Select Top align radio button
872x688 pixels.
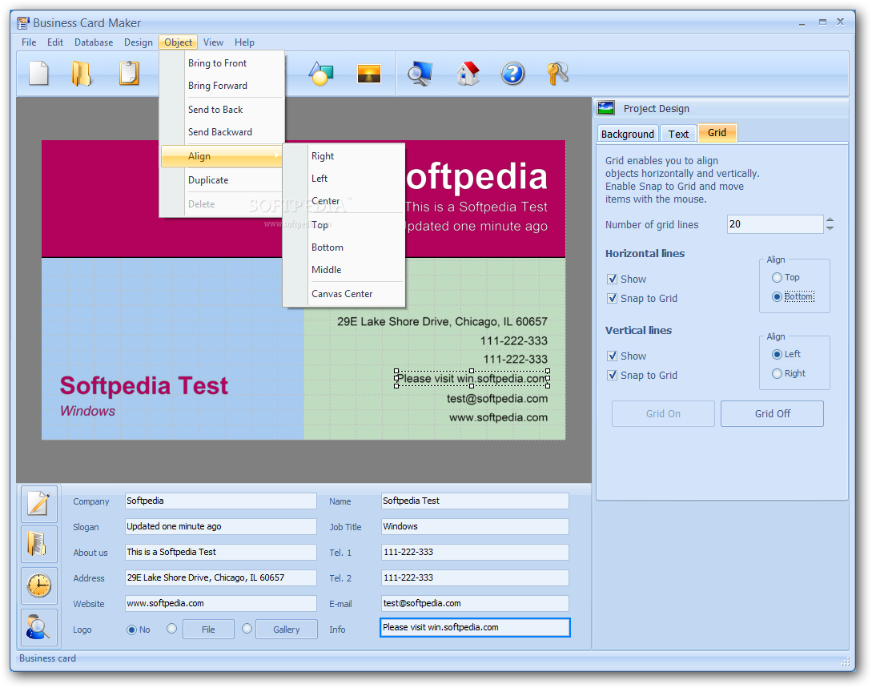click(x=777, y=278)
